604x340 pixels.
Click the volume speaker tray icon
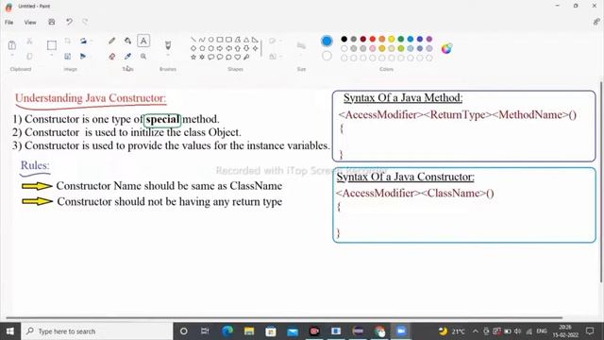pos(518,331)
